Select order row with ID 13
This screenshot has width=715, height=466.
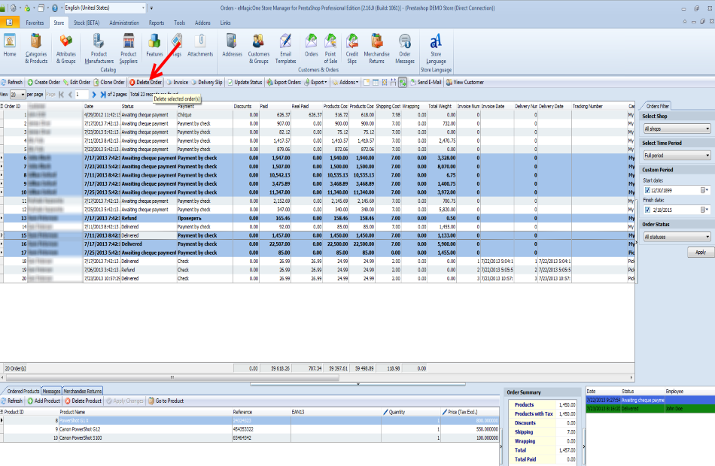(317, 218)
